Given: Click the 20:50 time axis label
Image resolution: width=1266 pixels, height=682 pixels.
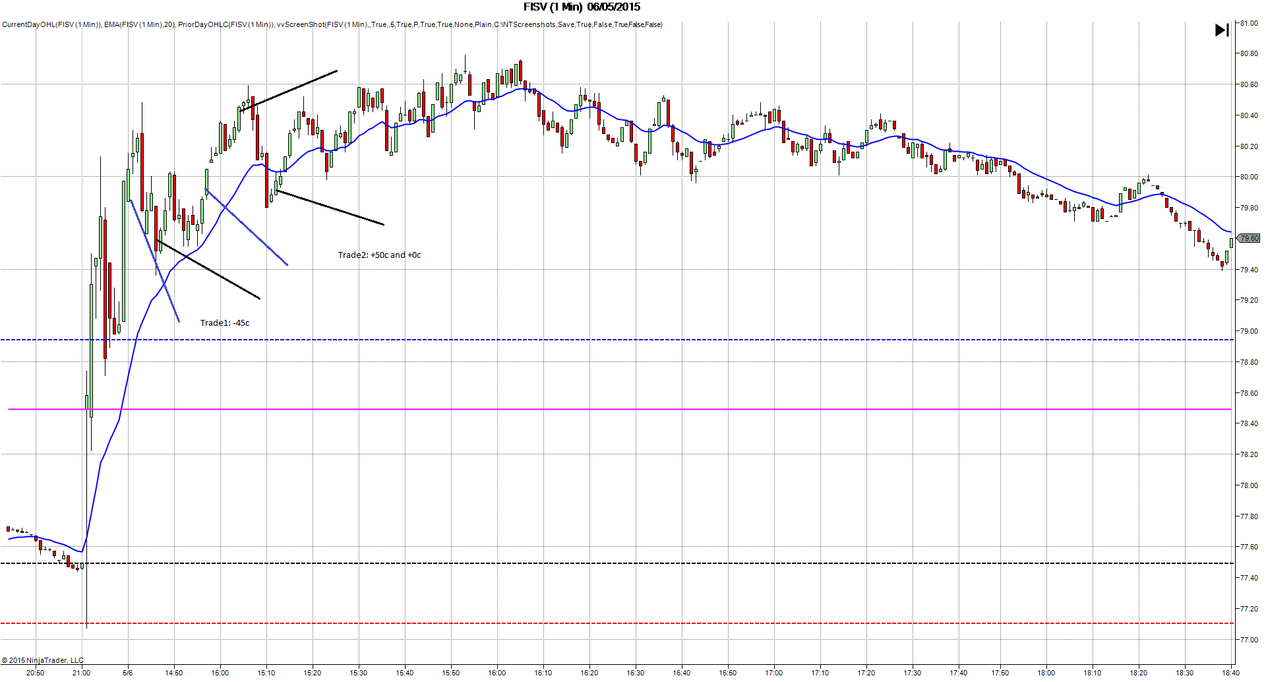Looking at the screenshot, I should click(35, 673).
